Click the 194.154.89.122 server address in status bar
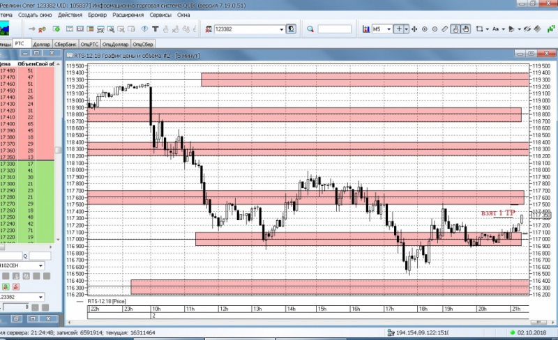 (422, 333)
